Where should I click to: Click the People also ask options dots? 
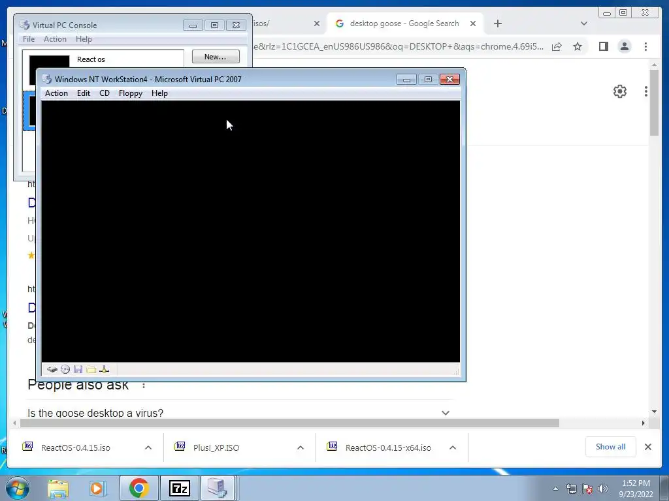pos(144,386)
